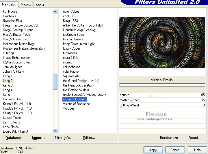Select Lens Flares category
The image size is (208, 154).
point(11,127)
